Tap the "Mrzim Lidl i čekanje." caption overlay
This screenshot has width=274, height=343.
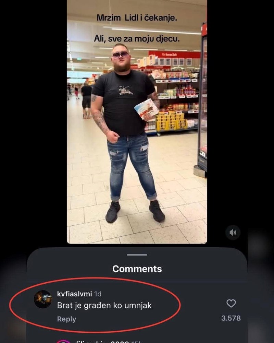pos(137,18)
